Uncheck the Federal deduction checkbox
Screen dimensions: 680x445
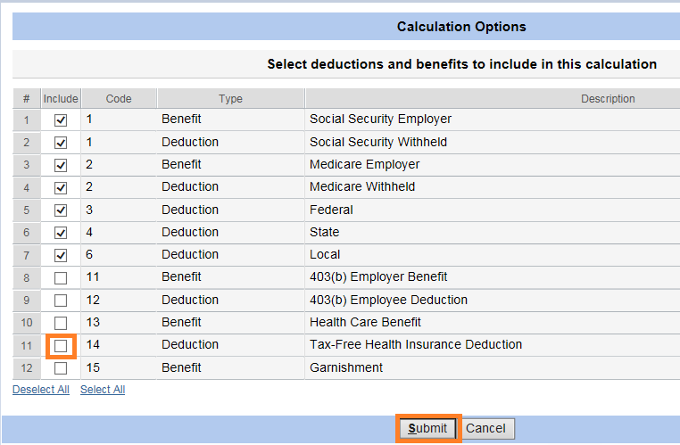click(61, 210)
